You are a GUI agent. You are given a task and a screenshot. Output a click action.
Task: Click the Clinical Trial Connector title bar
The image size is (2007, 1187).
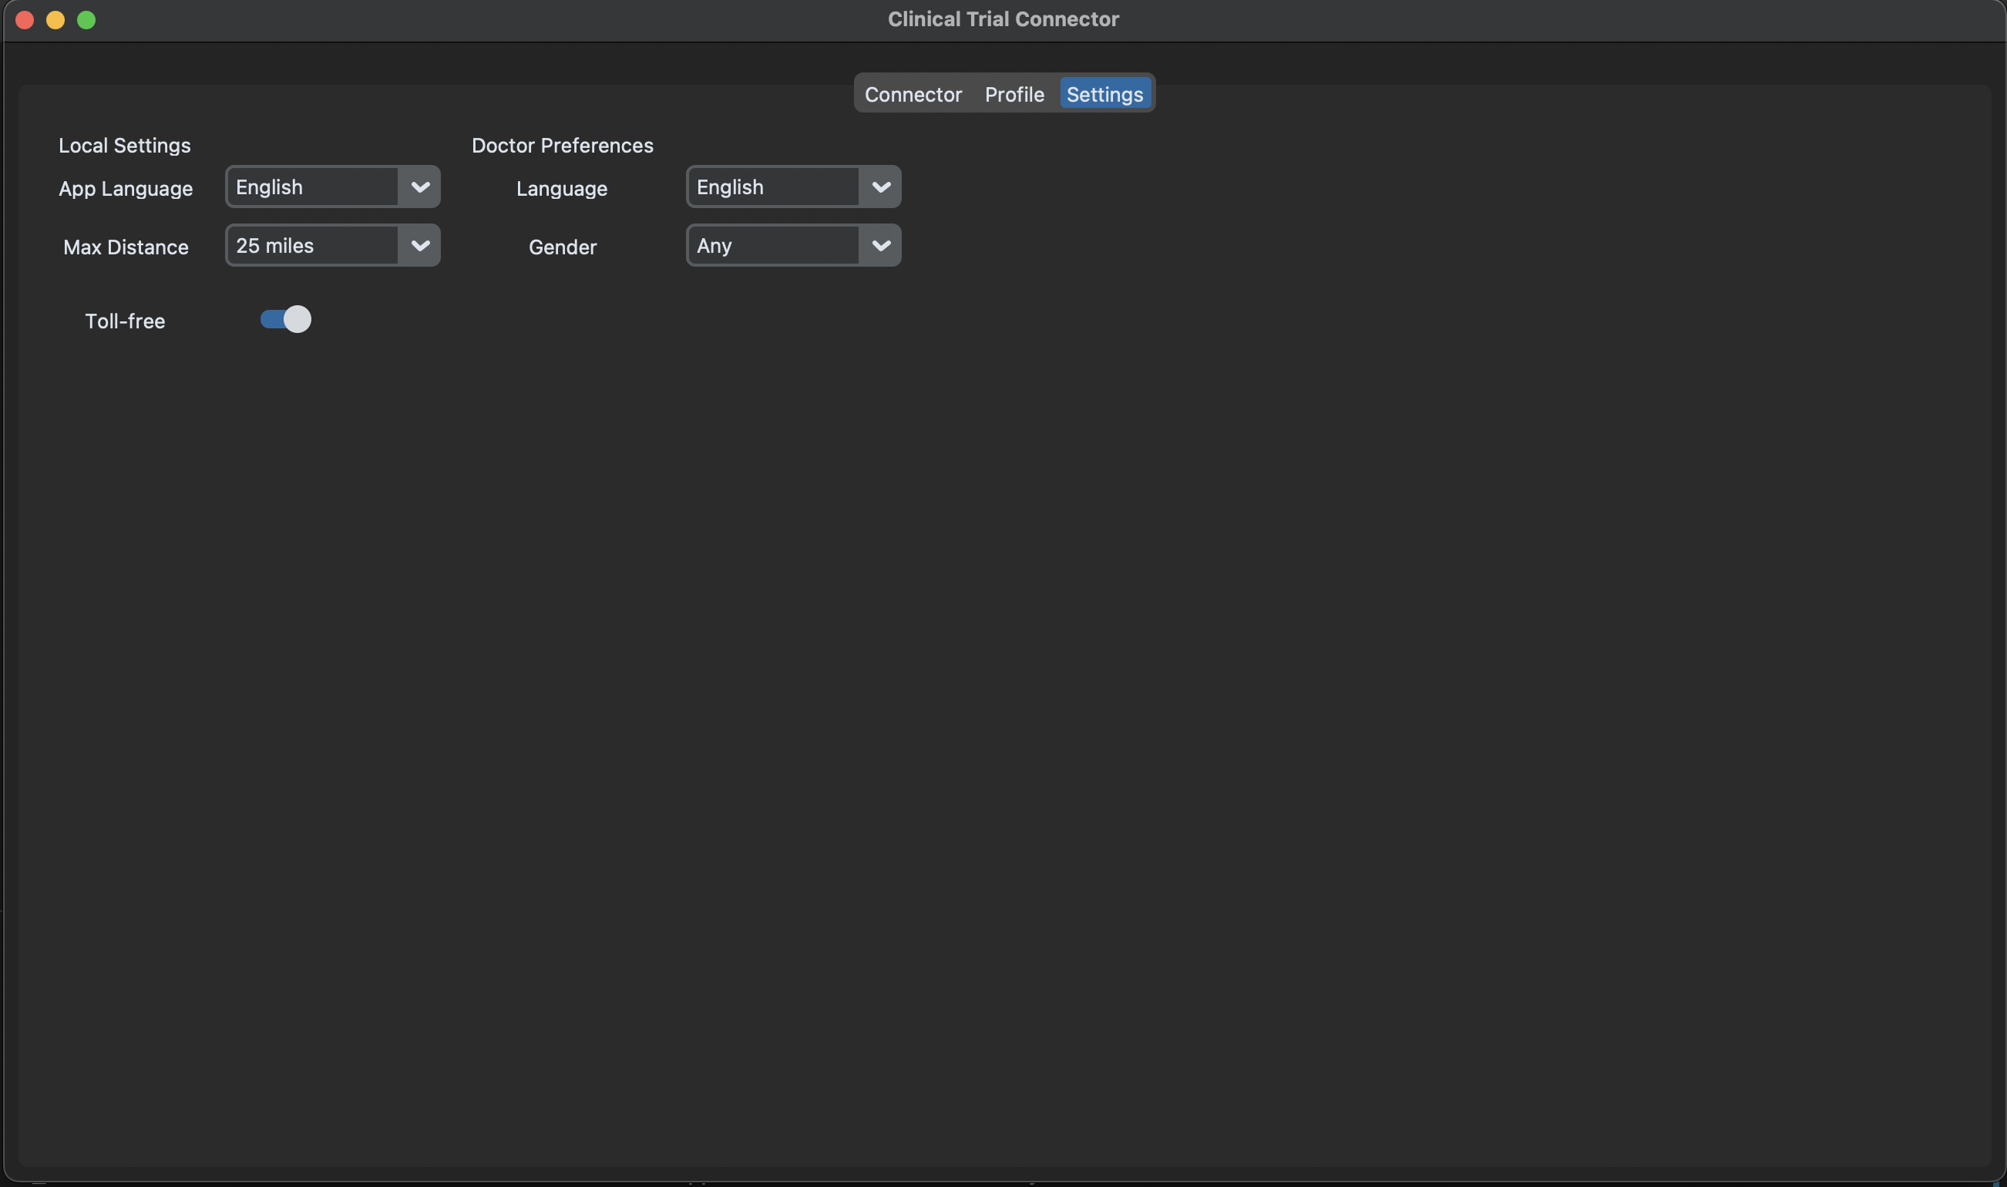click(1003, 19)
